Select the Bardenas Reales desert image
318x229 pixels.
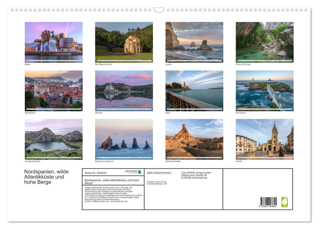pyautogui.click(x=194, y=139)
